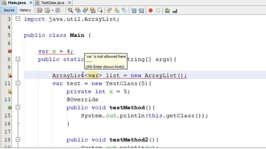Click the Find Selection magnifier icon
The image size is (266, 149).
(x=70, y=10)
